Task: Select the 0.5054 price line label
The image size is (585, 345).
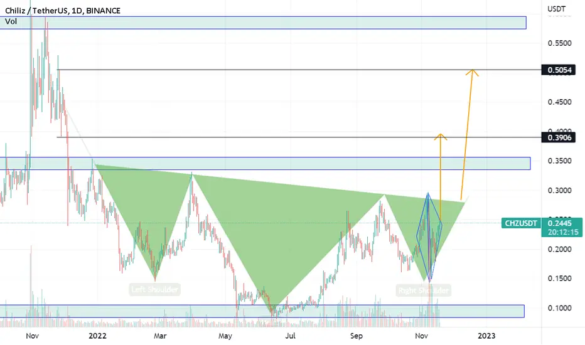Action: (x=559, y=70)
